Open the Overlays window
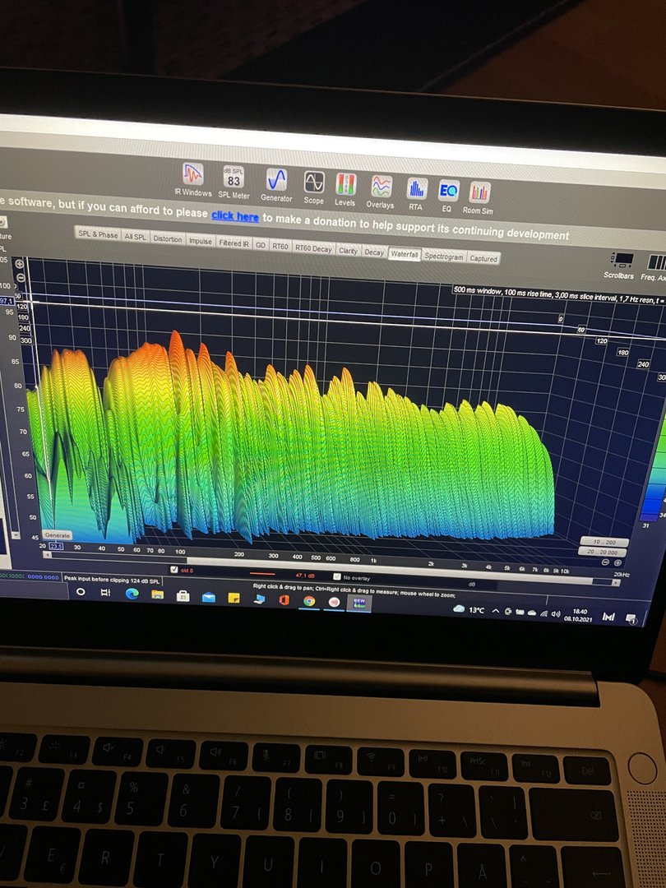The width and height of the screenshot is (666, 888). pyautogui.click(x=381, y=192)
